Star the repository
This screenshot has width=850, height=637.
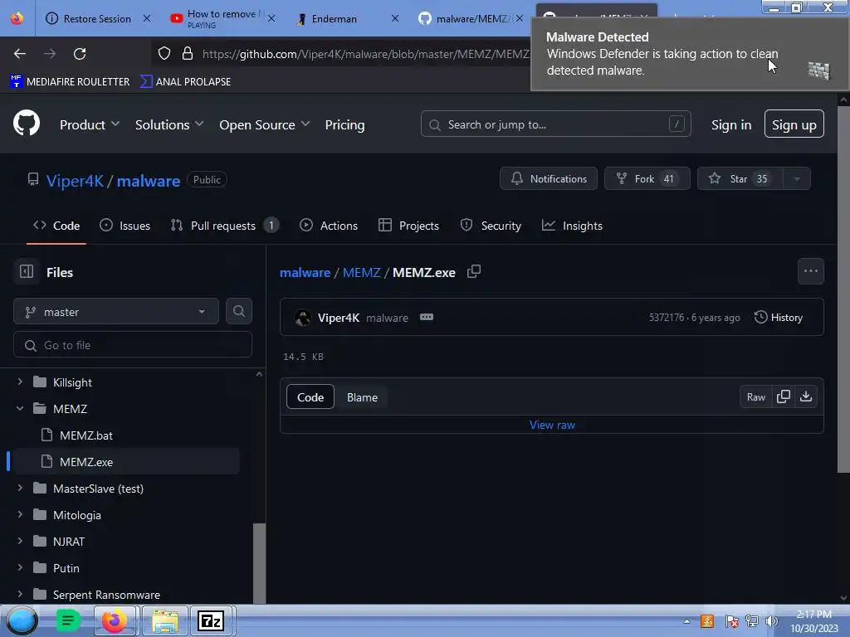pyautogui.click(x=740, y=179)
